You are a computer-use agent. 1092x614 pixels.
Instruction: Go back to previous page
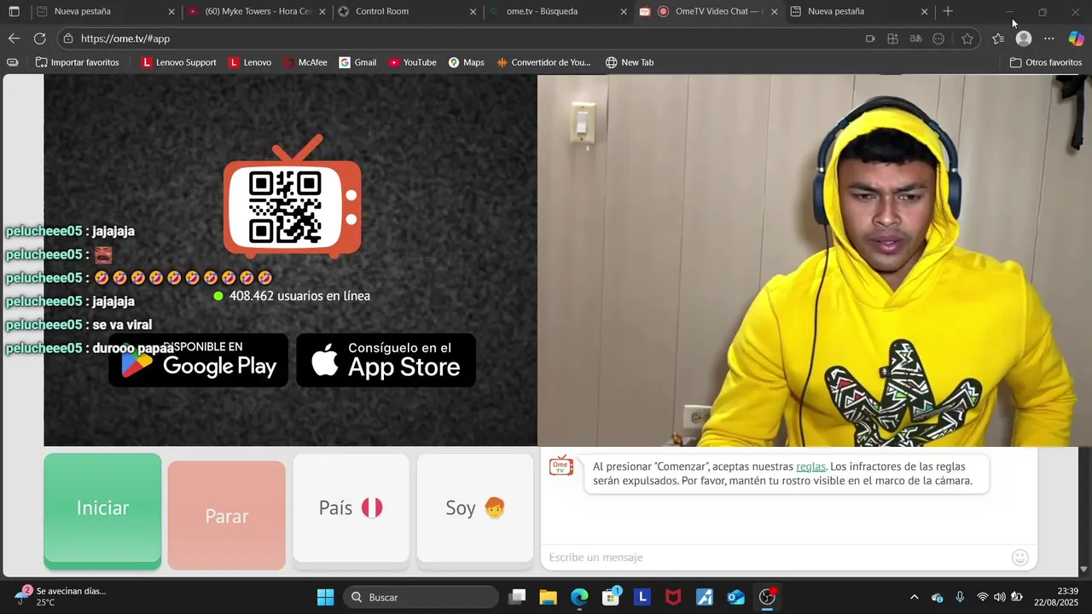click(14, 38)
